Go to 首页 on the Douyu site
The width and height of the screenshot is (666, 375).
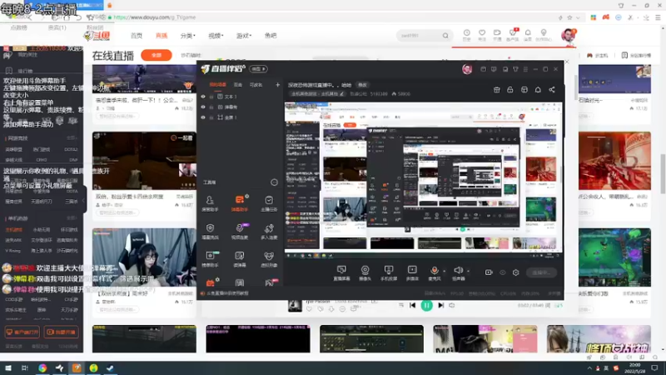tap(137, 36)
